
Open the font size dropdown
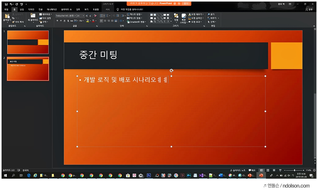pyautogui.click(x=83, y=16)
